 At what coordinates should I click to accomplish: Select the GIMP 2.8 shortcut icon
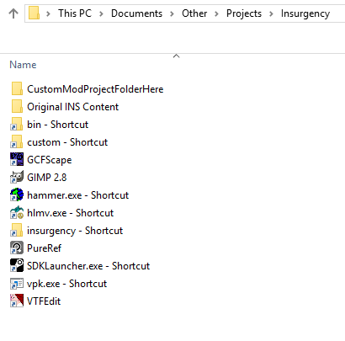tap(17, 177)
